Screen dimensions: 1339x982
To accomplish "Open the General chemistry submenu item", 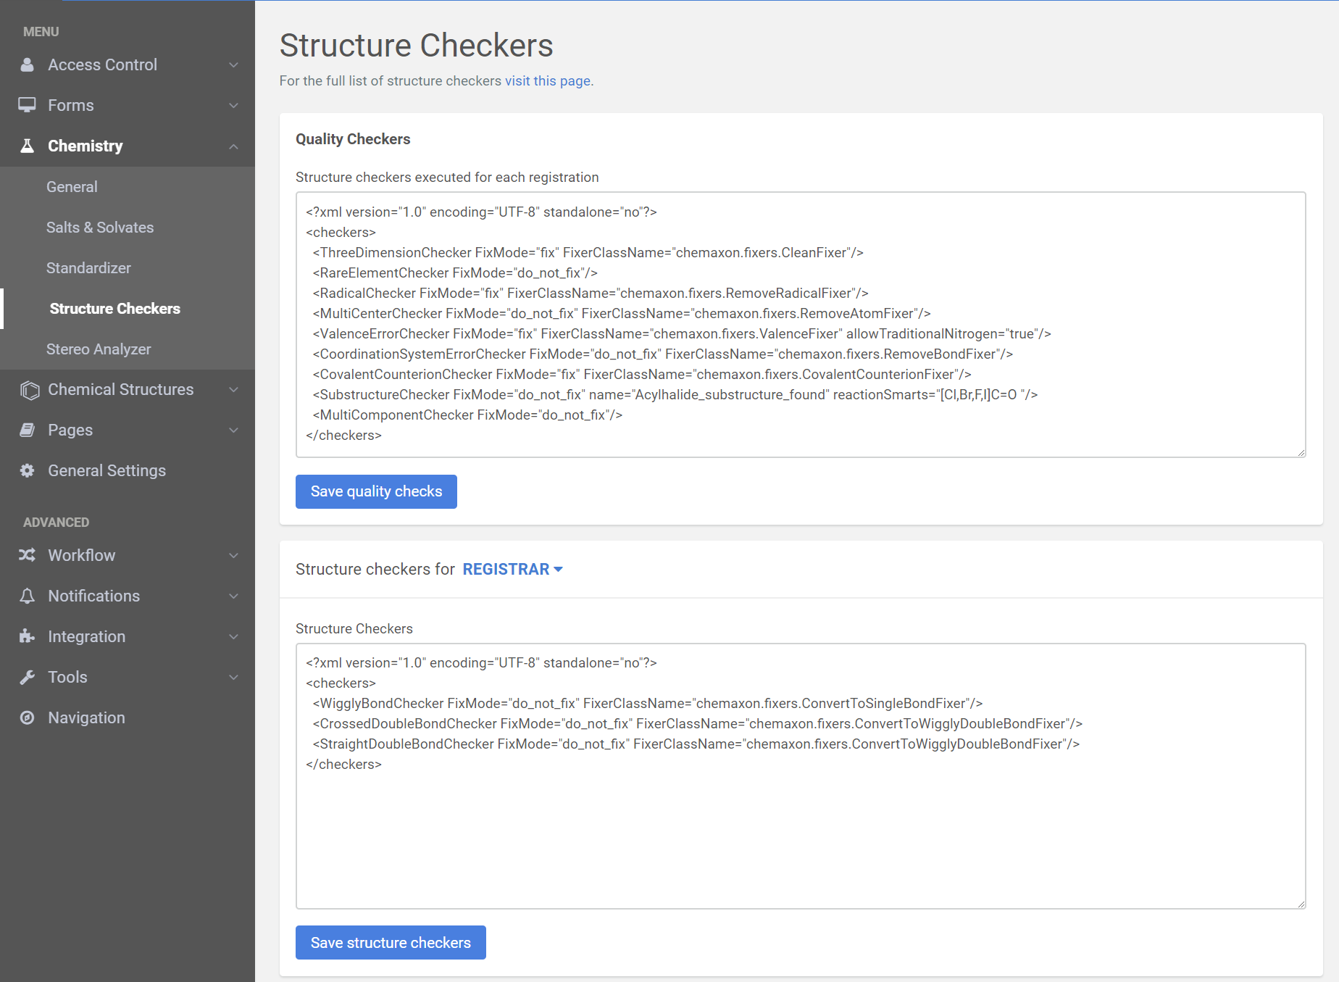I will 128,187.
